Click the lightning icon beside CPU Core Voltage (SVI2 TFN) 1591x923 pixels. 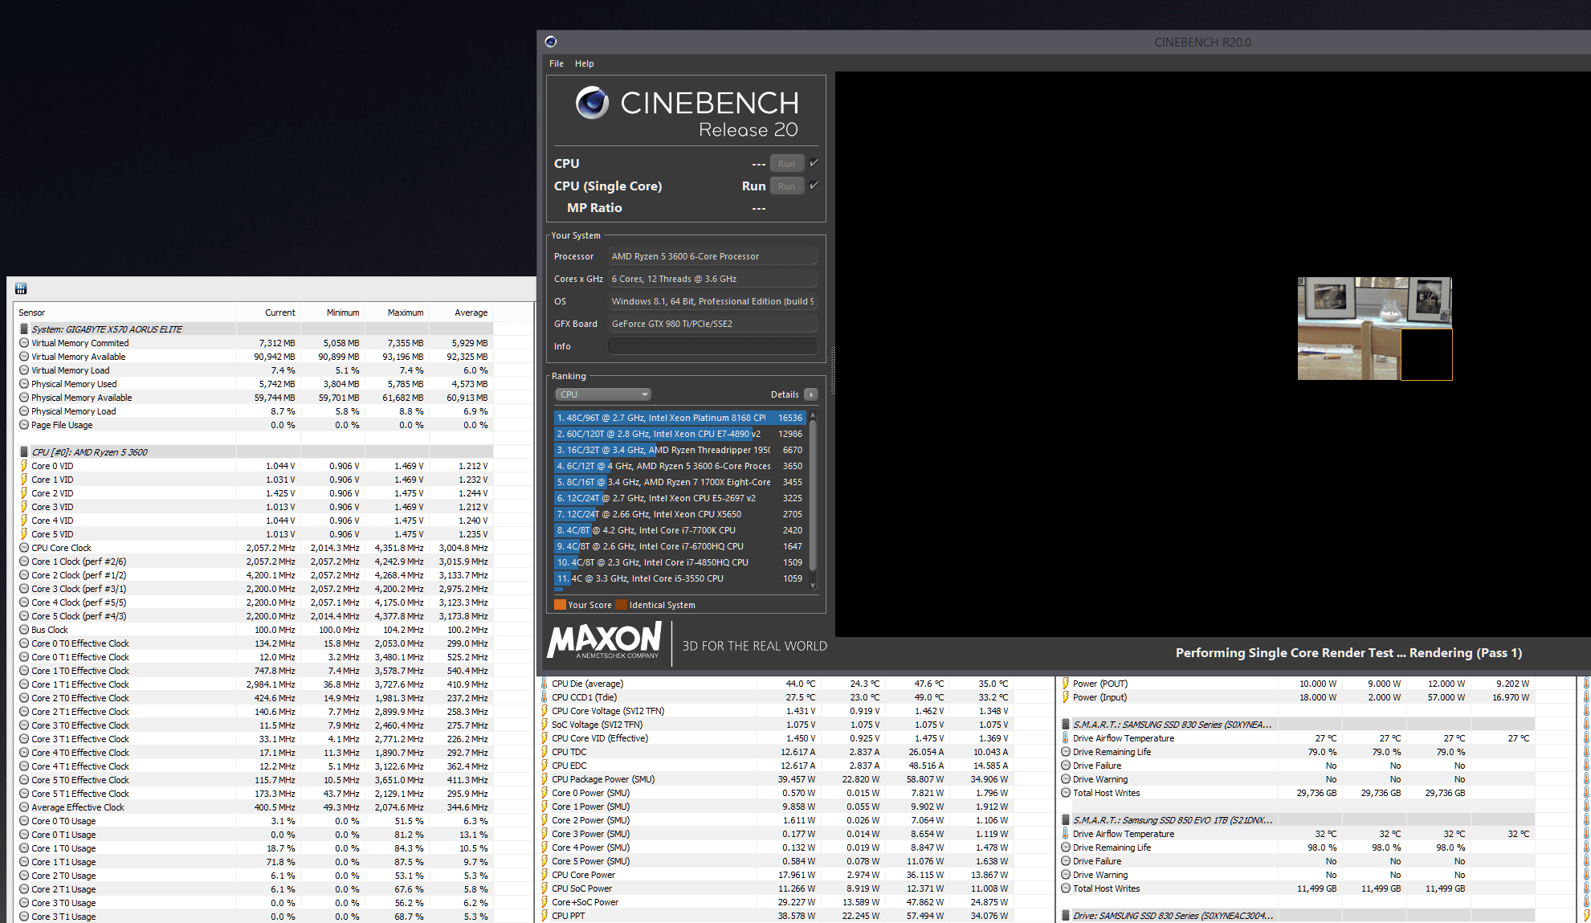coord(545,711)
